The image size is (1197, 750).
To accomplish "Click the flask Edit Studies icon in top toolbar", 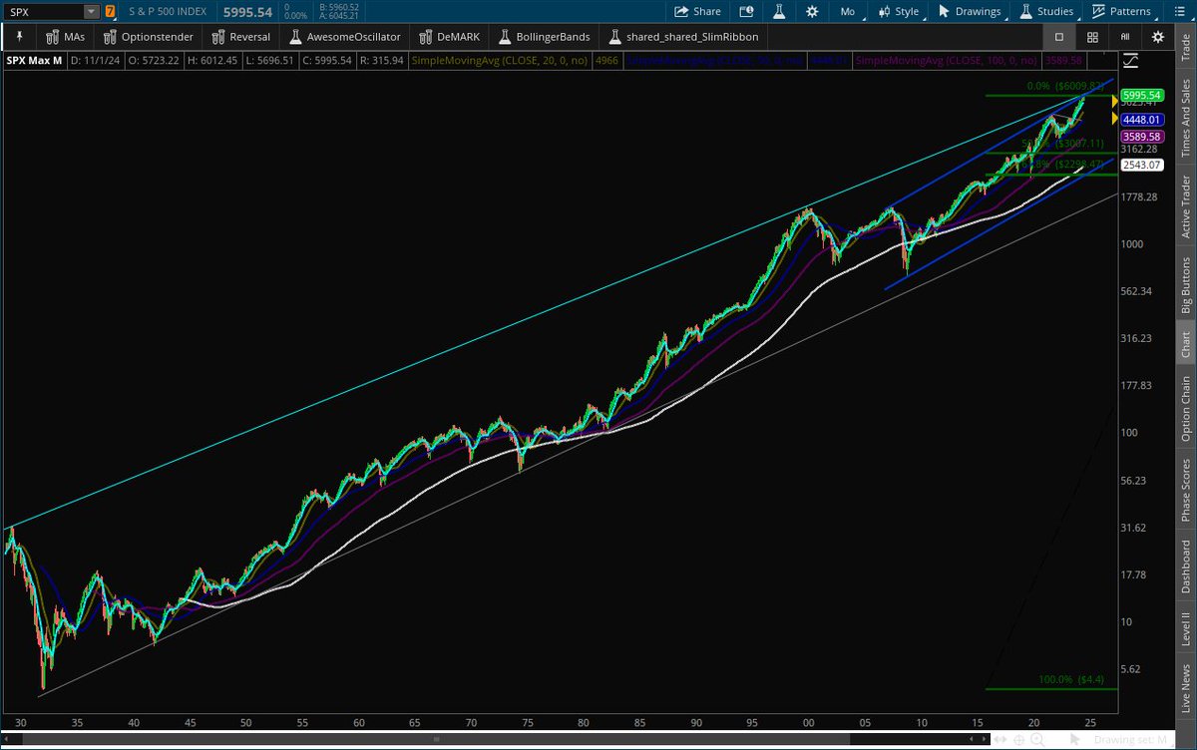I will [x=781, y=12].
